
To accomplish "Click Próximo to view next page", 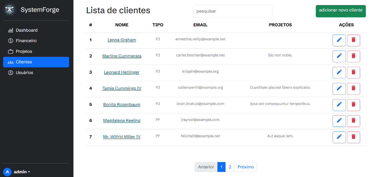I will [245, 167].
